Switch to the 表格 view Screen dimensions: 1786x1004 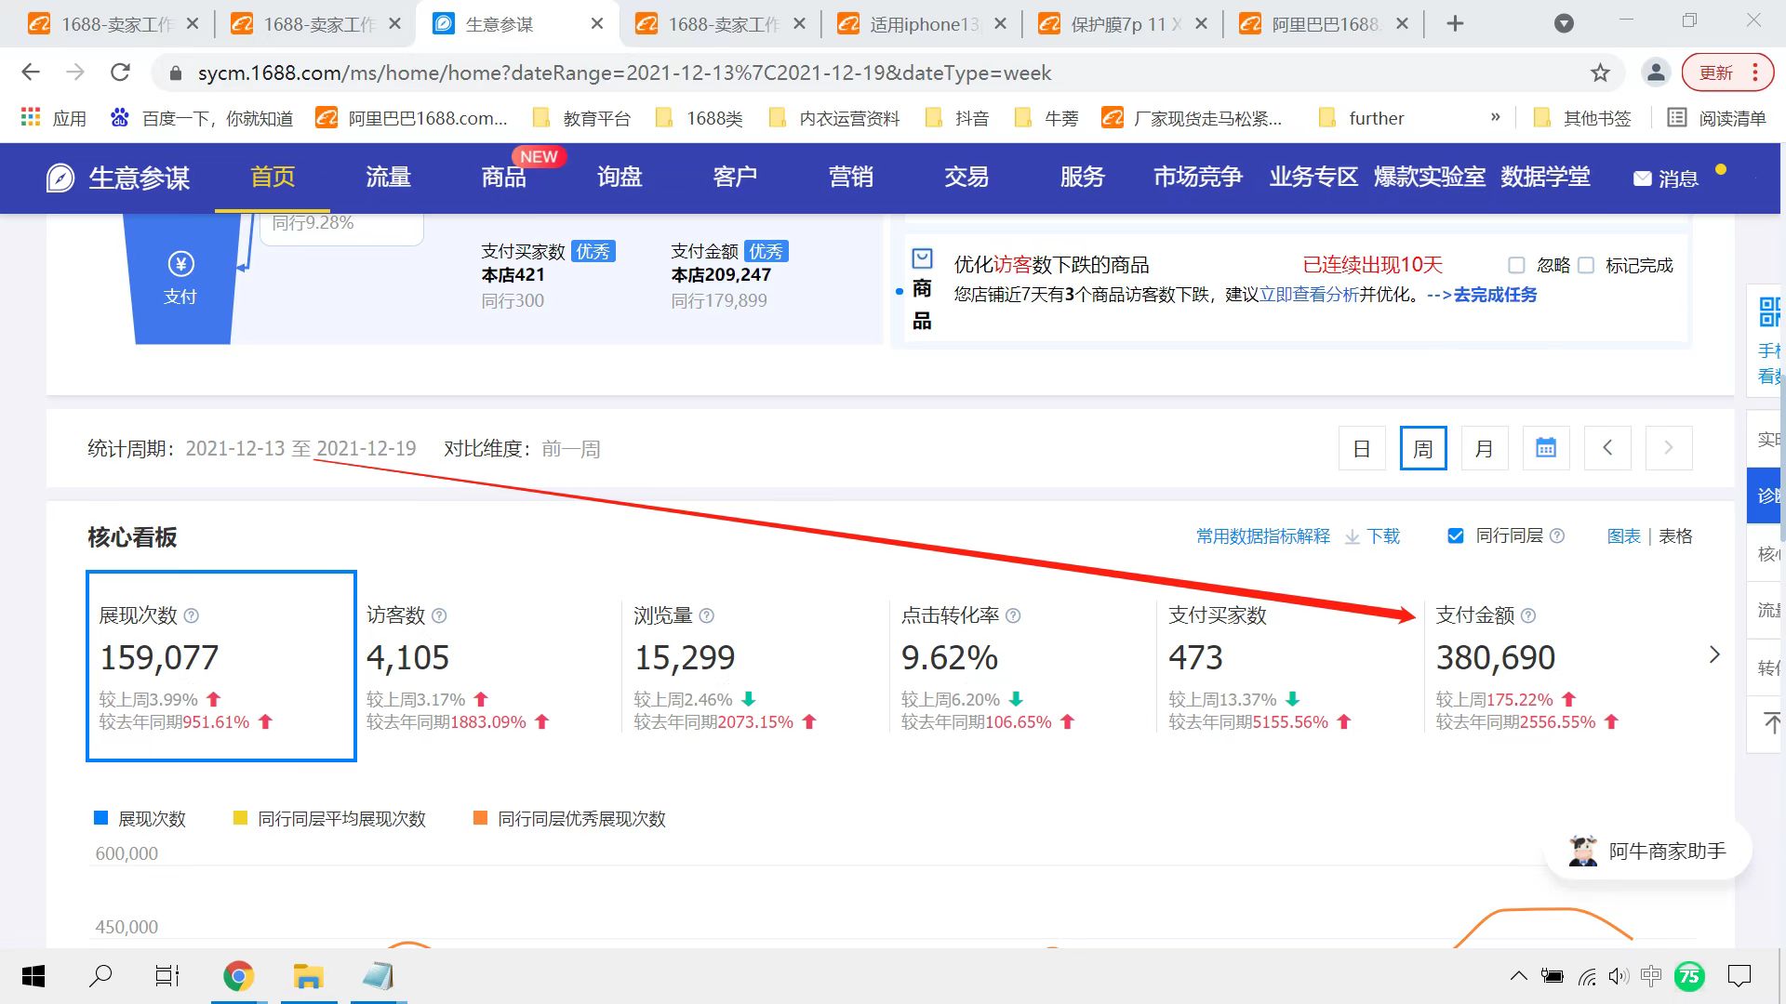click(x=1675, y=536)
